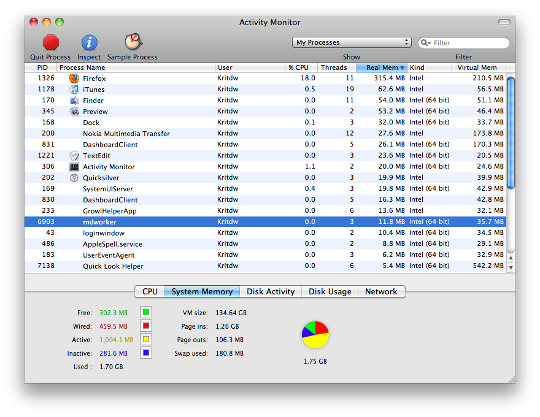The height and width of the screenshot is (417, 540).
Task: Click the Preview process icon
Action: [x=74, y=112]
